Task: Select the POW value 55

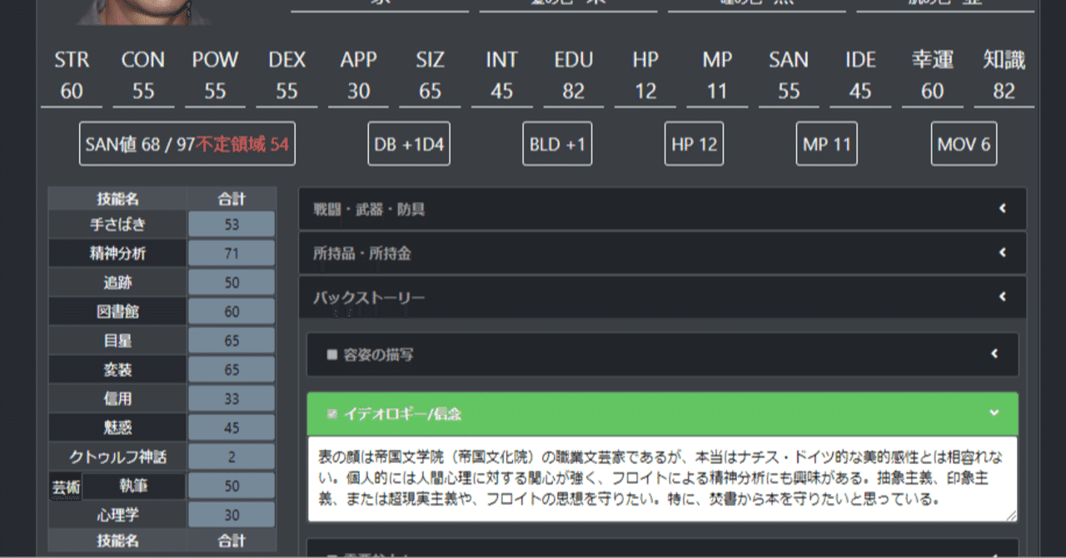Action: (215, 91)
